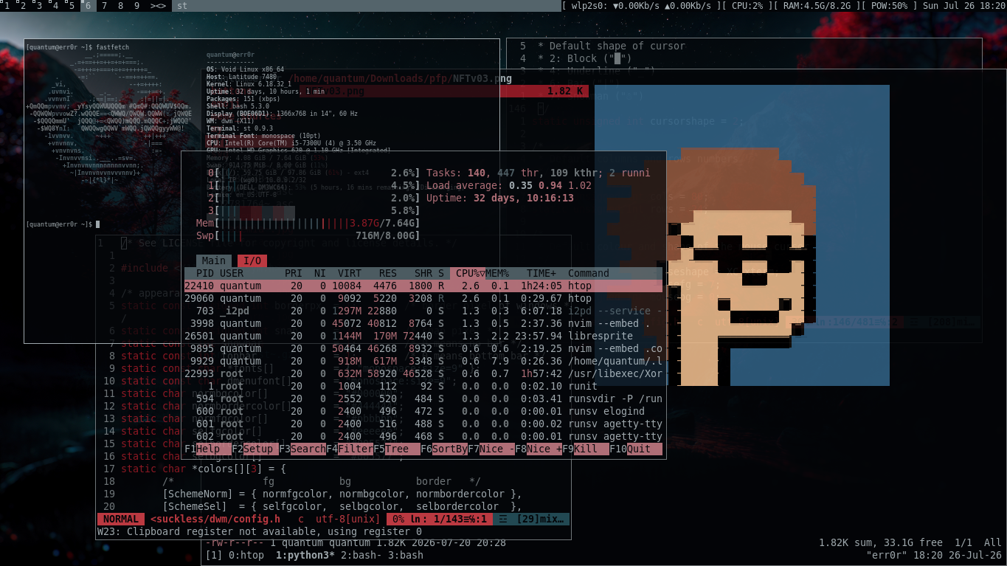Select the libresprite process row in htop
Screen dimensions: 1007x566
pos(423,336)
